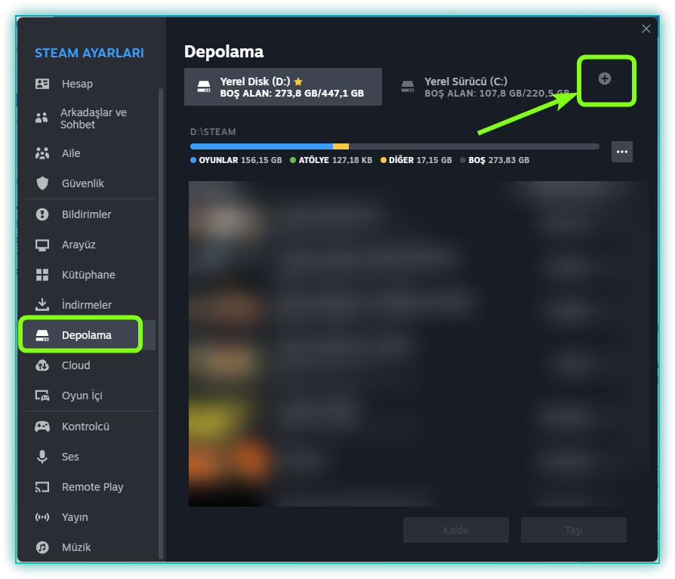This screenshot has height=579, width=675.
Task: Click the gray free-space part of storage bar
Action: (473, 146)
